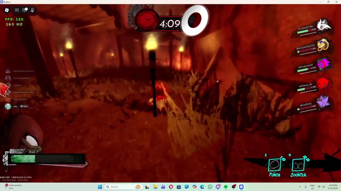Viewport: 341px width, 191px height.
Task: Mute the microphone in Roblox top bar
Action: pos(32,10)
